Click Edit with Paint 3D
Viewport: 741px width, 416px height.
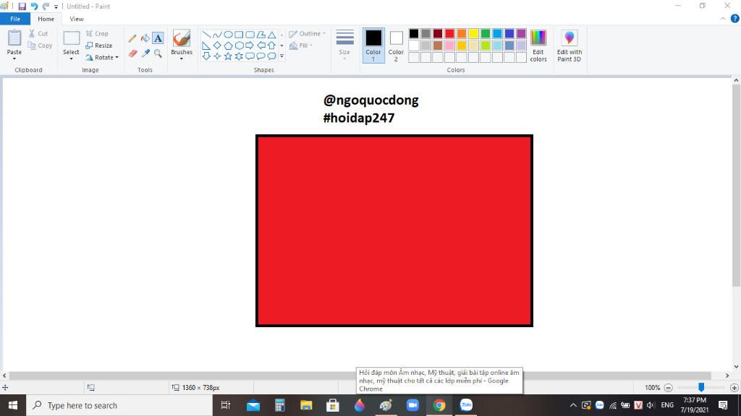click(x=569, y=45)
